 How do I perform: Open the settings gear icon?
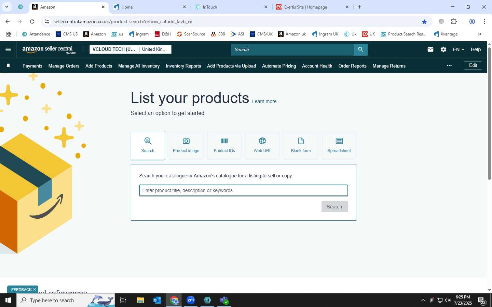(443, 49)
